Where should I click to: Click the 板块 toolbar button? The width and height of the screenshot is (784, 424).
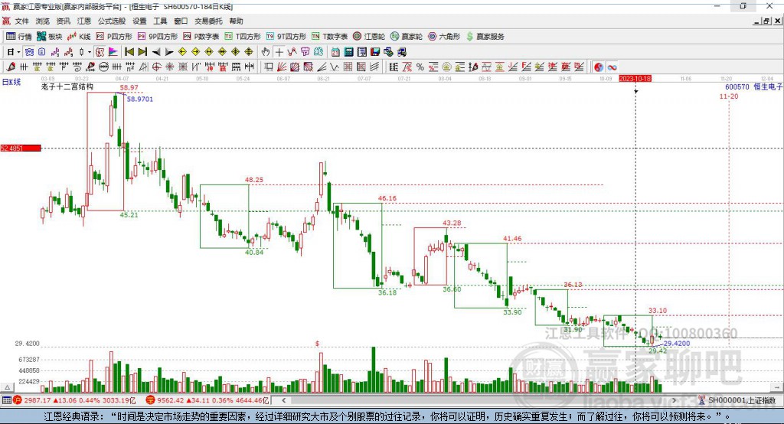pos(49,37)
